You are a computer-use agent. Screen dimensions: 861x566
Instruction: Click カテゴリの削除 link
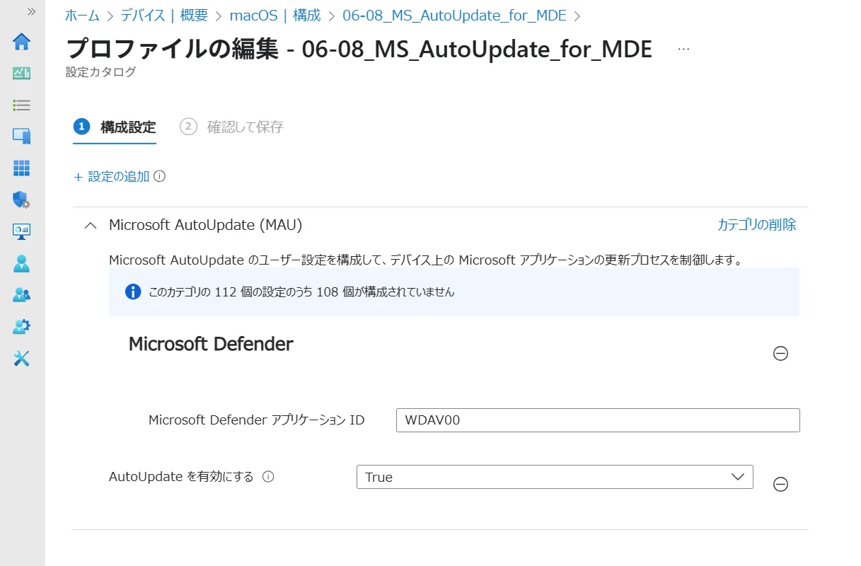tap(757, 225)
